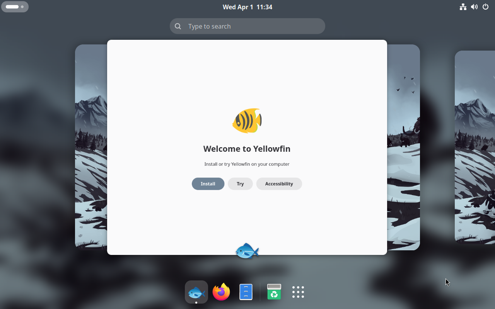Launch Firefox from the dock

pyautogui.click(x=221, y=292)
